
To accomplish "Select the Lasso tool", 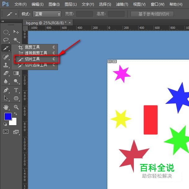I will 6,40.
